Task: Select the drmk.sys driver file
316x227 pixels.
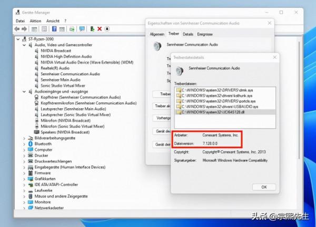Action: pos(217,90)
